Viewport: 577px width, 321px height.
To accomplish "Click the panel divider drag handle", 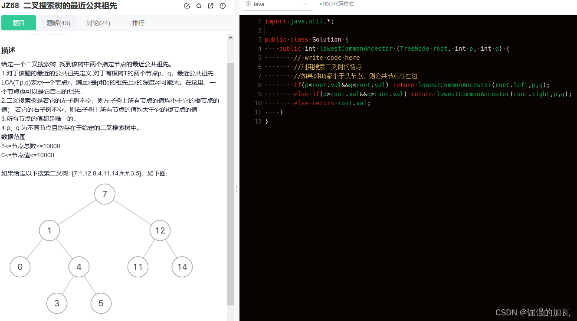I will tap(237, 189).
